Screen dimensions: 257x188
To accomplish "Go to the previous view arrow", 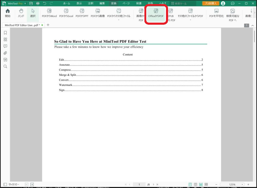I will 26,184.
